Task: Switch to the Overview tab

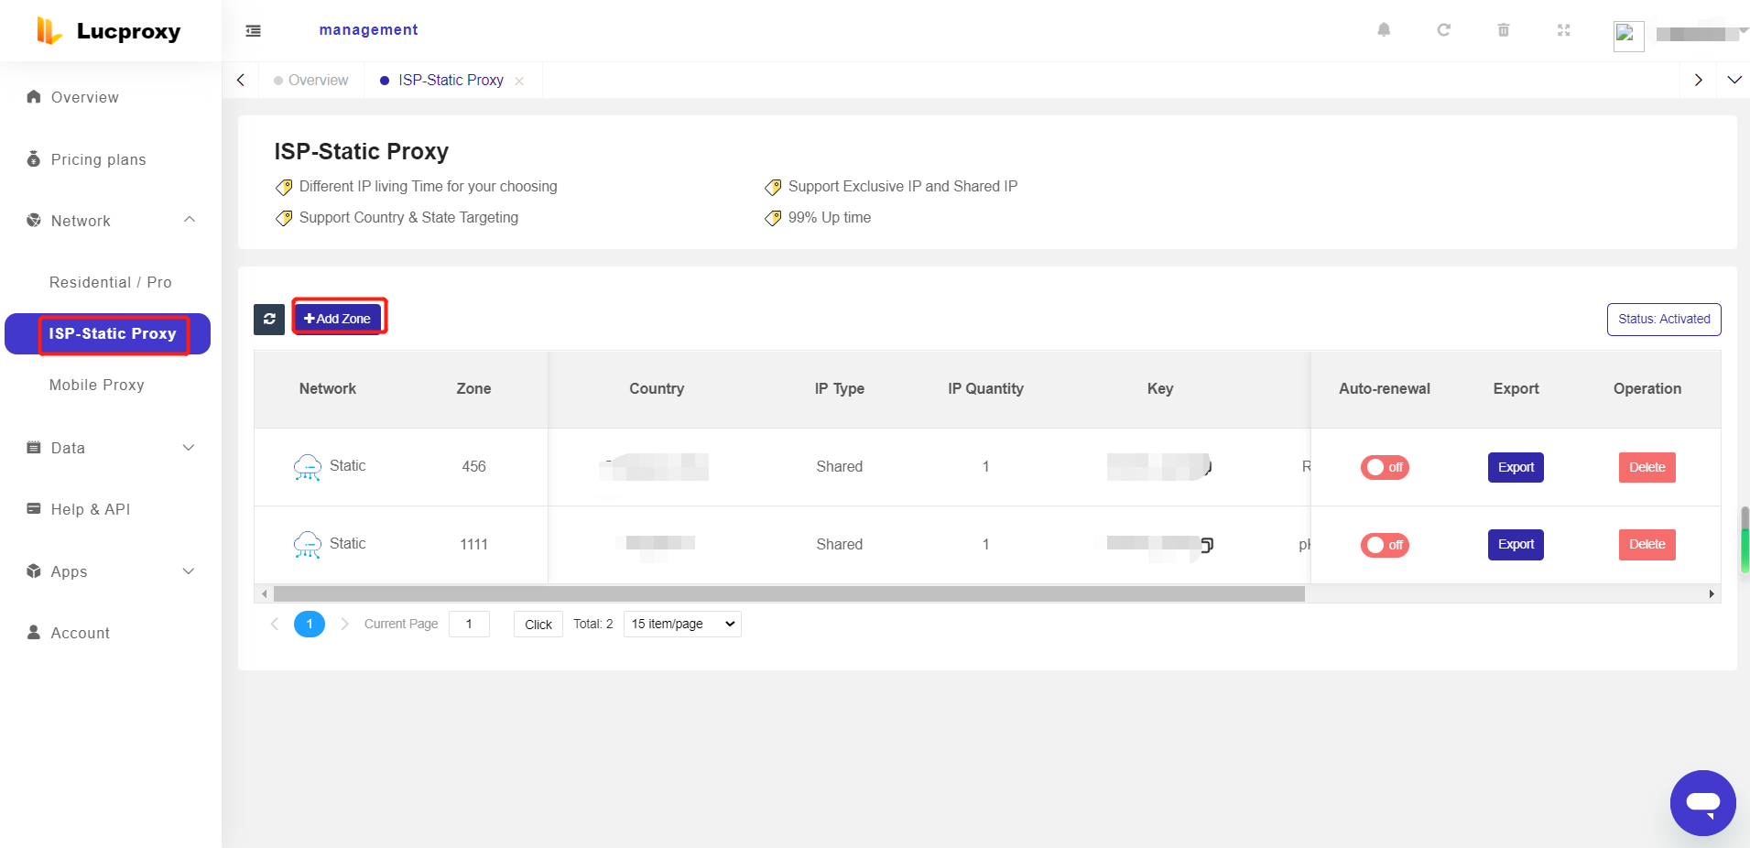Action: tap(311, 81)
